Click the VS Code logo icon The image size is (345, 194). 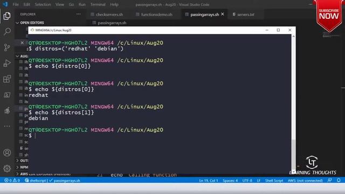coord(5,4)
